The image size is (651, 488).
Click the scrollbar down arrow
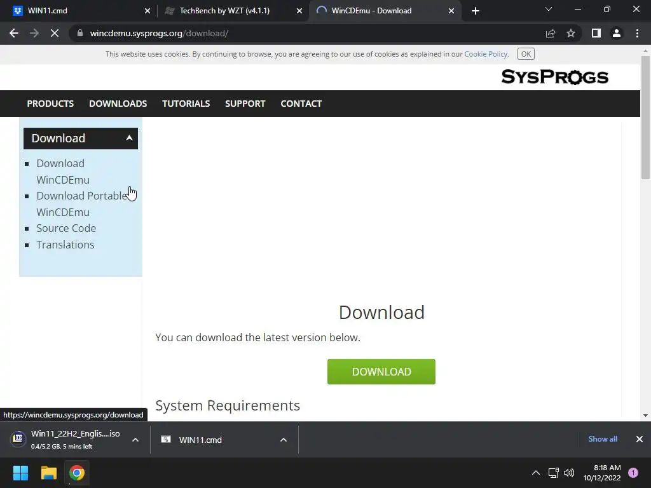645,415
